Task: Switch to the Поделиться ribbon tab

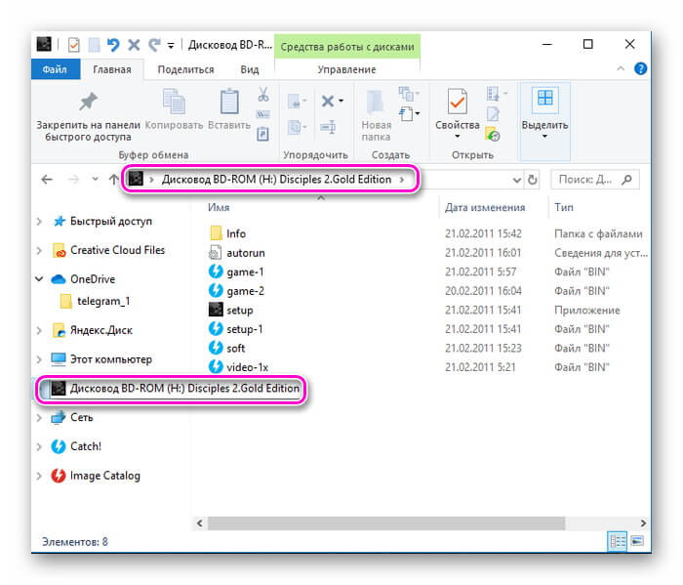Action: (x=185, y=69)
